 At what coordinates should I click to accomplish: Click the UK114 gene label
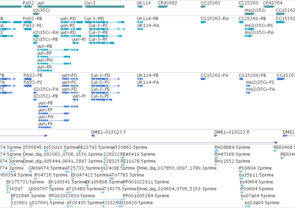pos(144,3)
